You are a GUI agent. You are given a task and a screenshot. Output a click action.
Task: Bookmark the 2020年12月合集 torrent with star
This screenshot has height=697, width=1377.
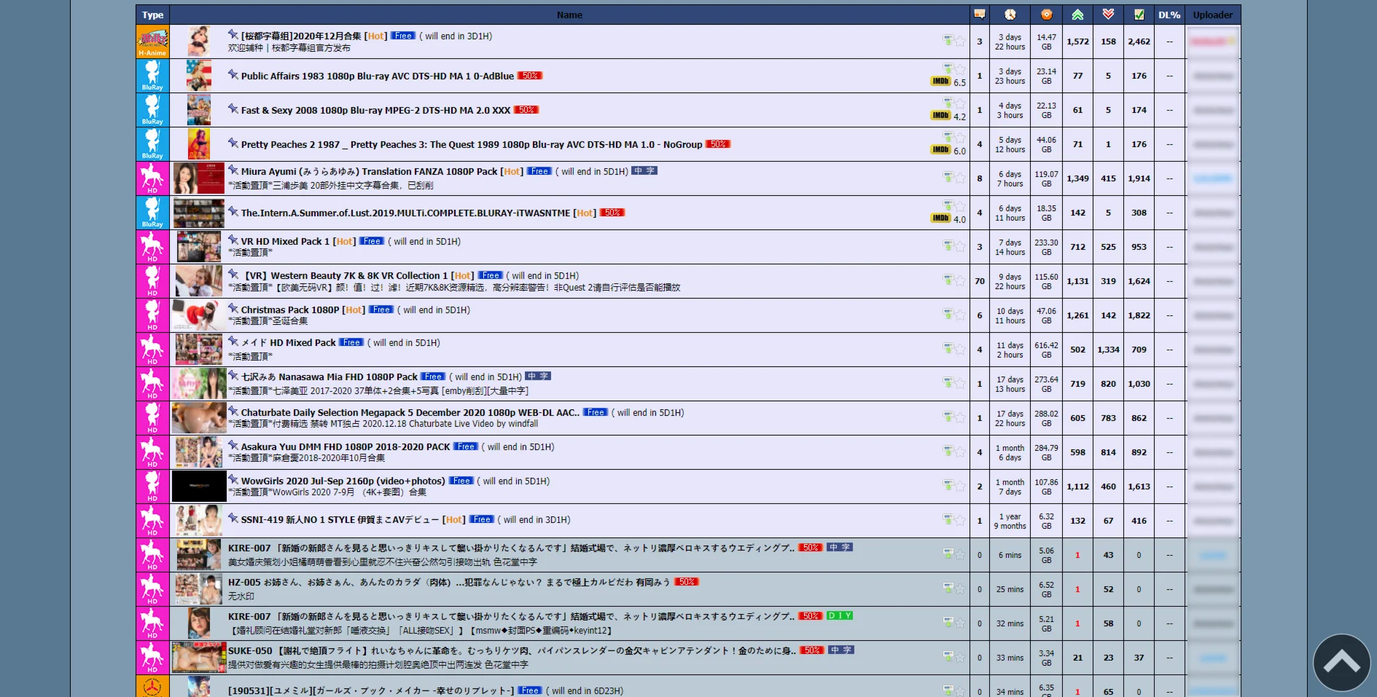coord(960,42)
